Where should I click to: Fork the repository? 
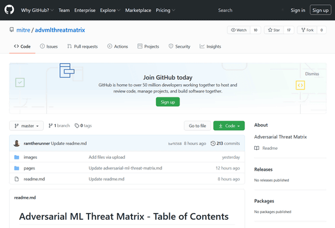tap(307, 30)
